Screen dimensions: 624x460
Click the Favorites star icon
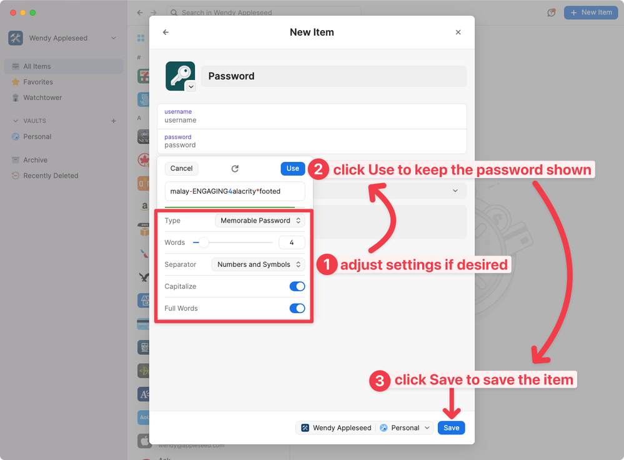[16, 82]
